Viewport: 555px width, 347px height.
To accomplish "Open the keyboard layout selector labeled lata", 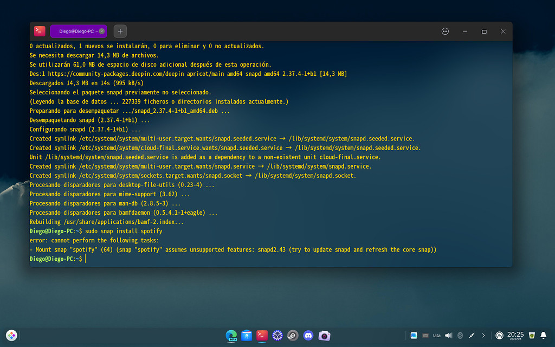I will (x=436, y=335).
